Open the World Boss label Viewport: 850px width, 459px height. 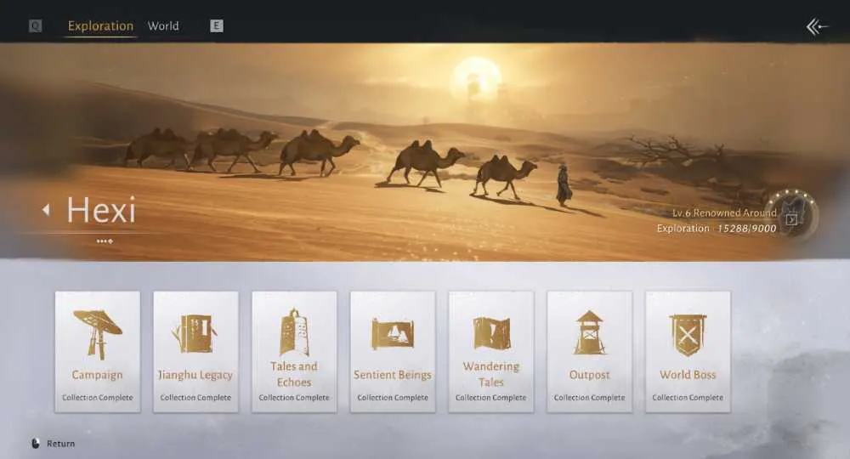point(688,375)
